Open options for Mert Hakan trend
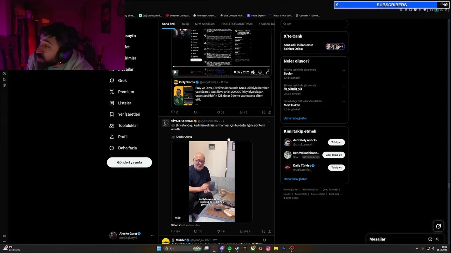The height and width of the screenshot is (253, 451). (343, 102)
